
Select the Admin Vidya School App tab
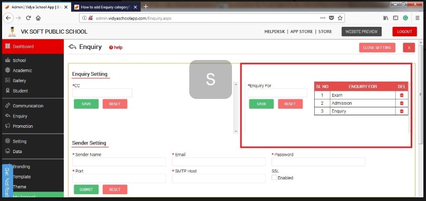coord(37,7)
